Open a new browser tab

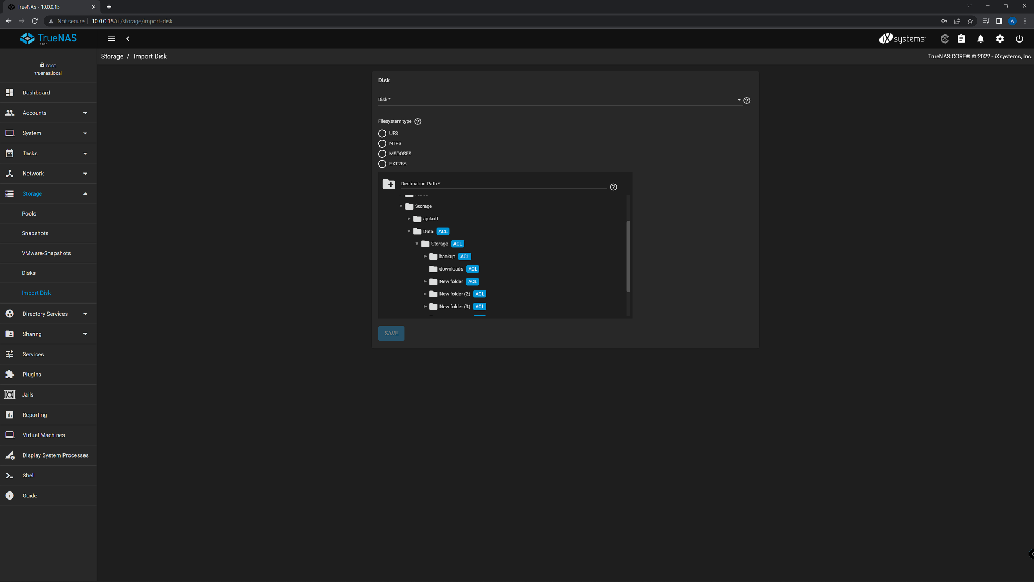(x=109, y=7)
